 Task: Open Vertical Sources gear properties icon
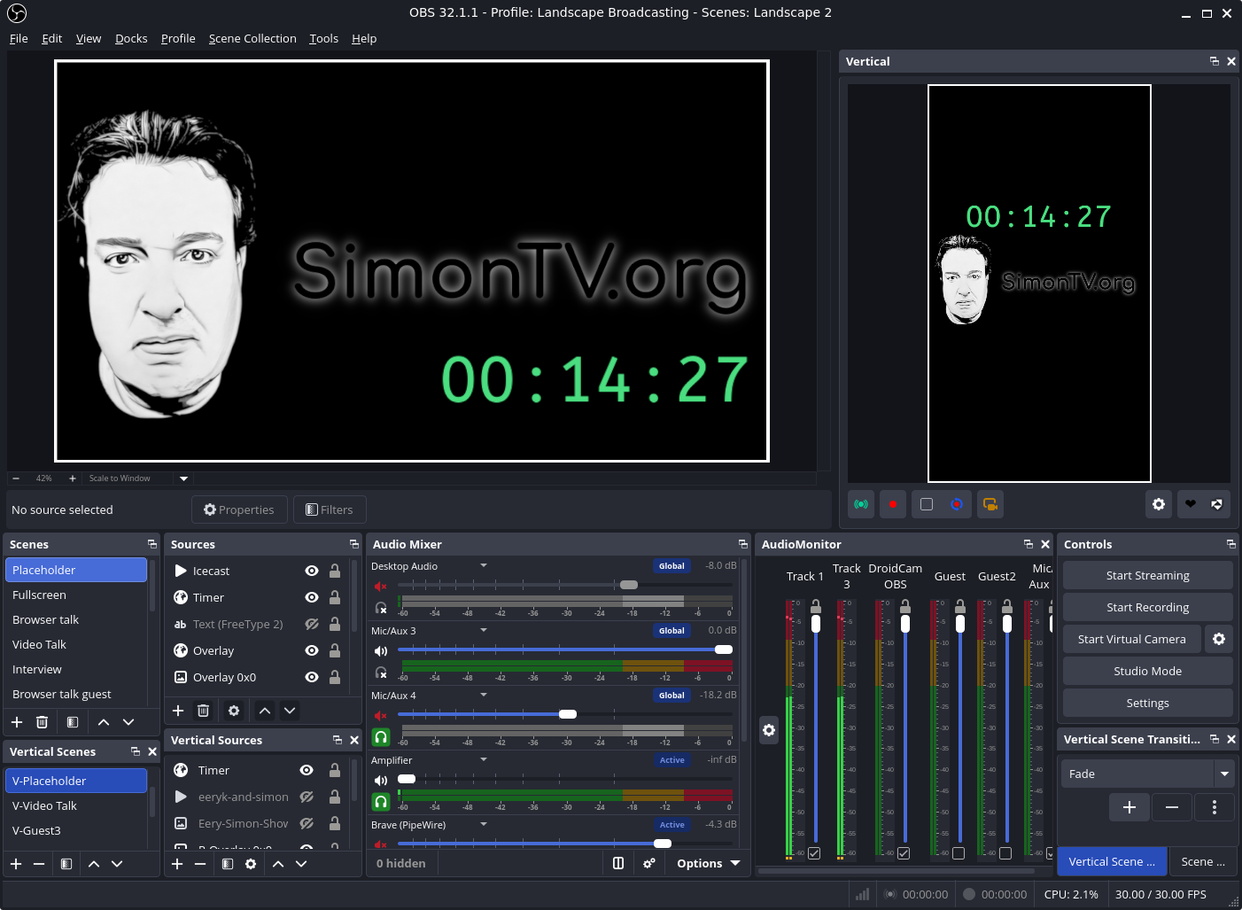(251, 864)
